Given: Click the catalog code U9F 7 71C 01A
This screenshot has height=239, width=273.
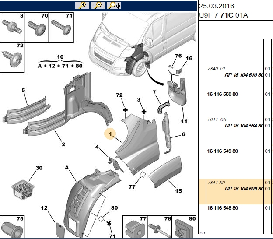Looking at the screenshot, I should tap(224, 15).
